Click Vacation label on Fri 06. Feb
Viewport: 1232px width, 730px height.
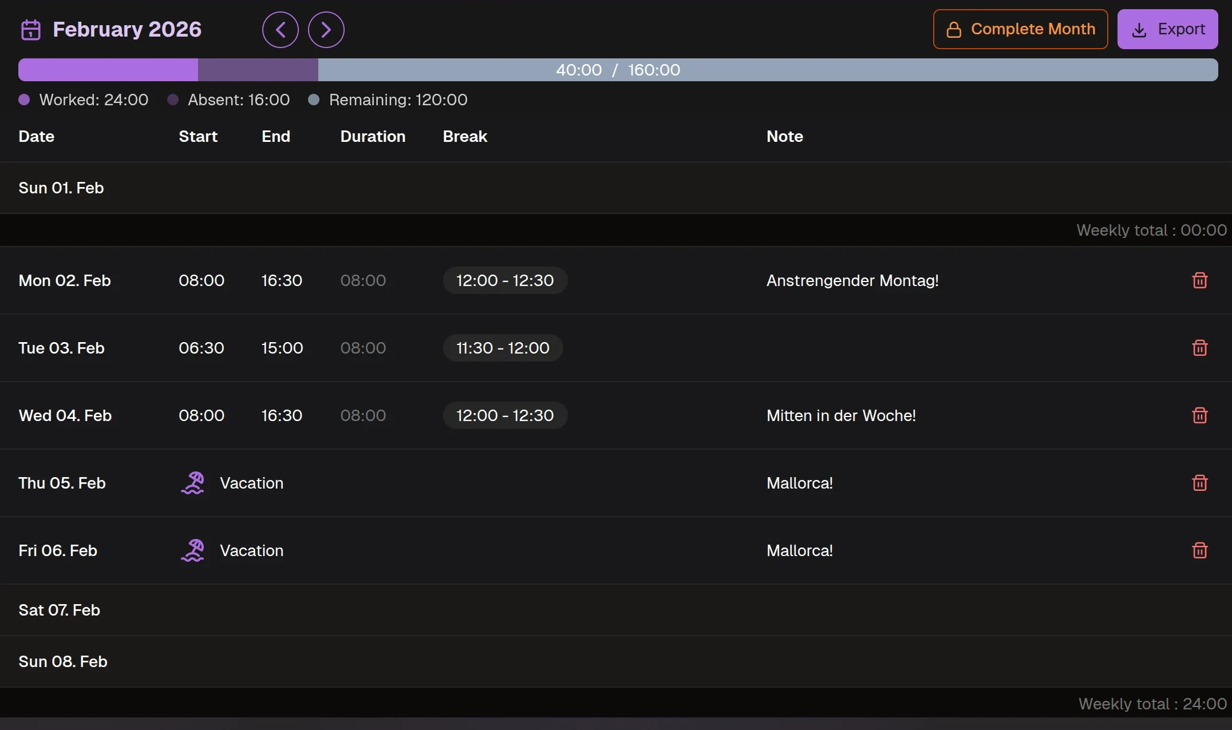click(252, 550)
